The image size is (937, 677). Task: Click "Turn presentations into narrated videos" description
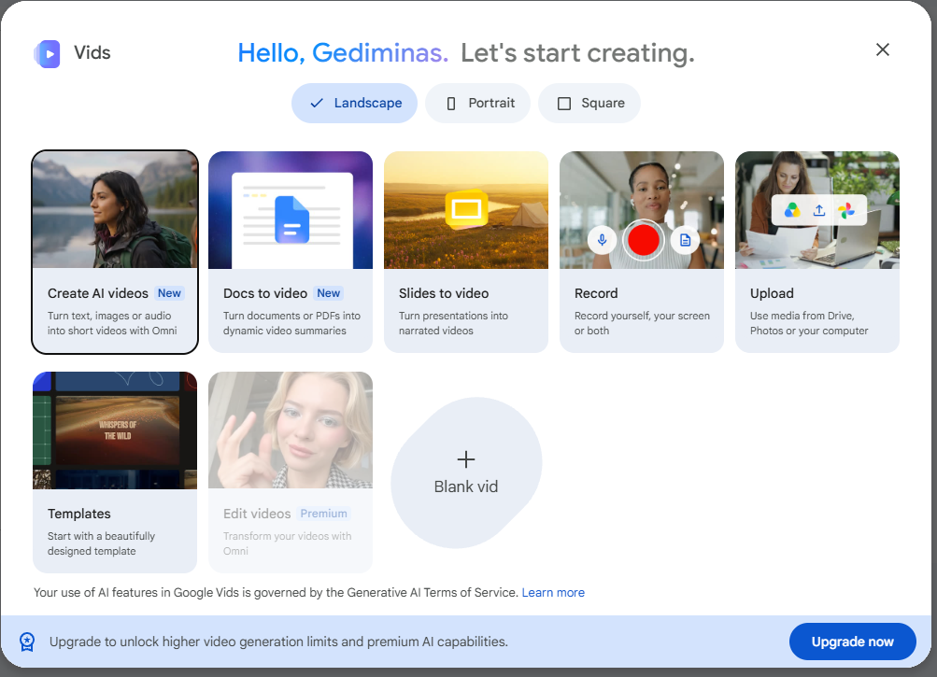(x=454, y=323)
